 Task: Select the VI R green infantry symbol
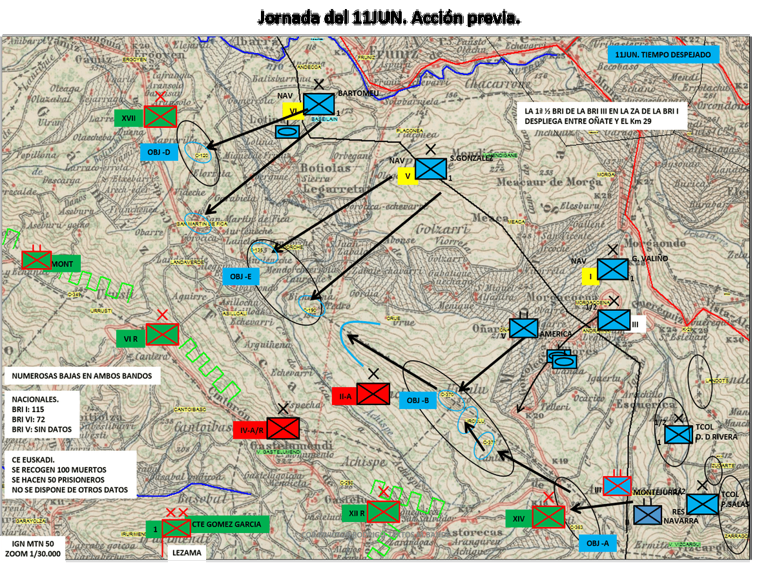(162, 335)
